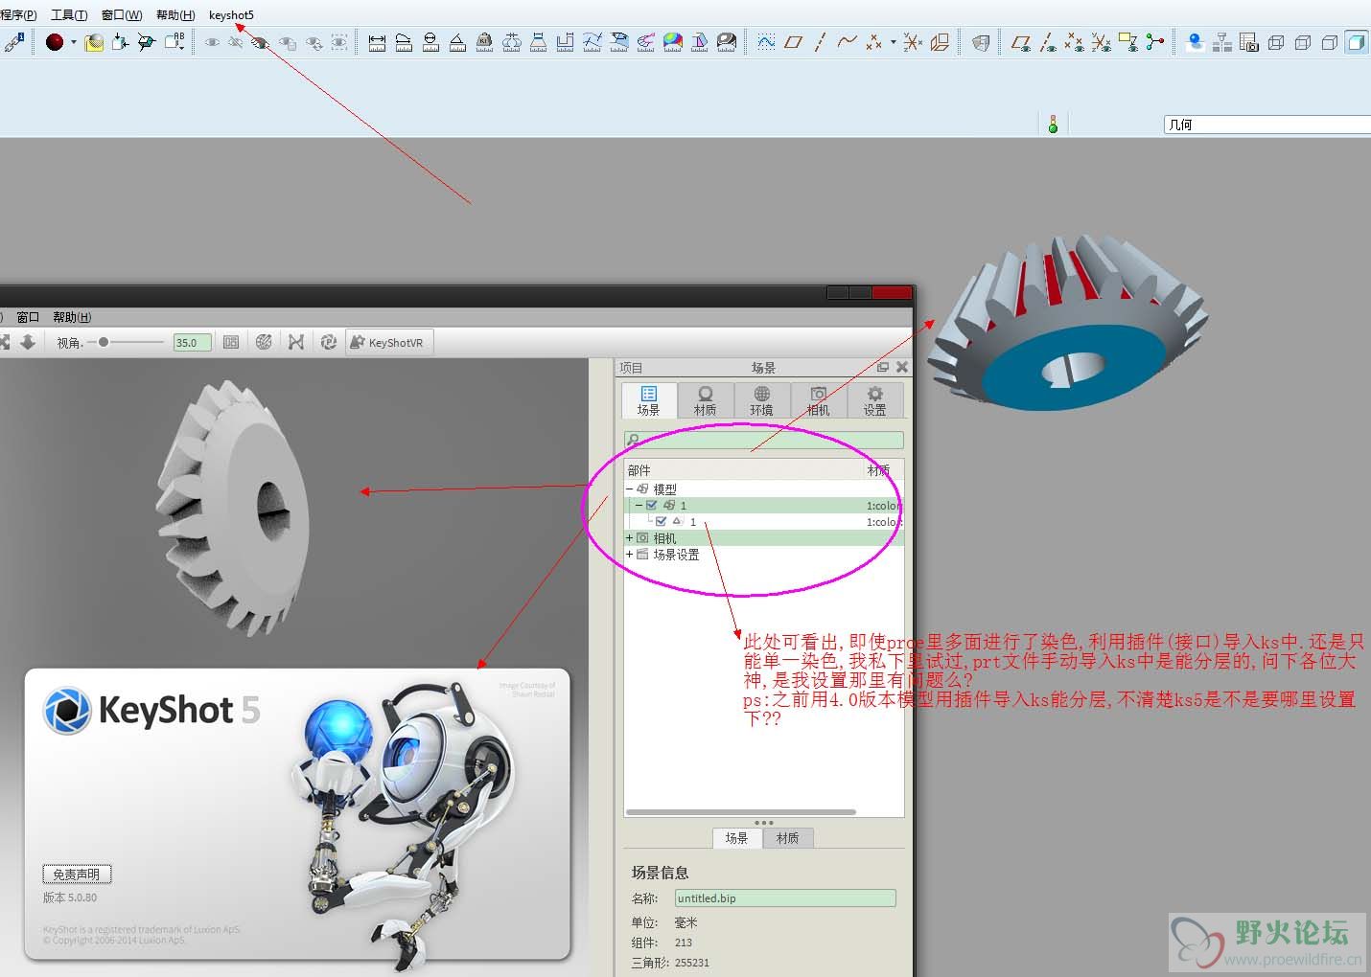The image size is (1371, 977).
Task: Switch to the 设置 settings tab
Action: pos(874,400)
